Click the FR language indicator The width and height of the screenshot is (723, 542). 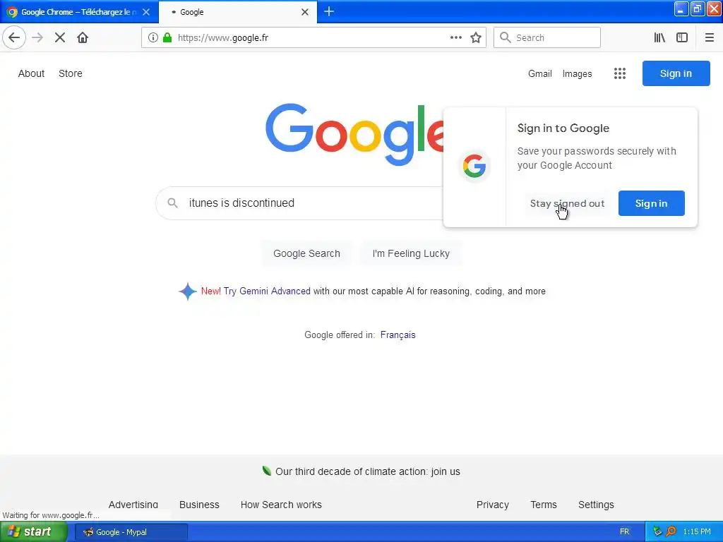[x=624, y=532]
